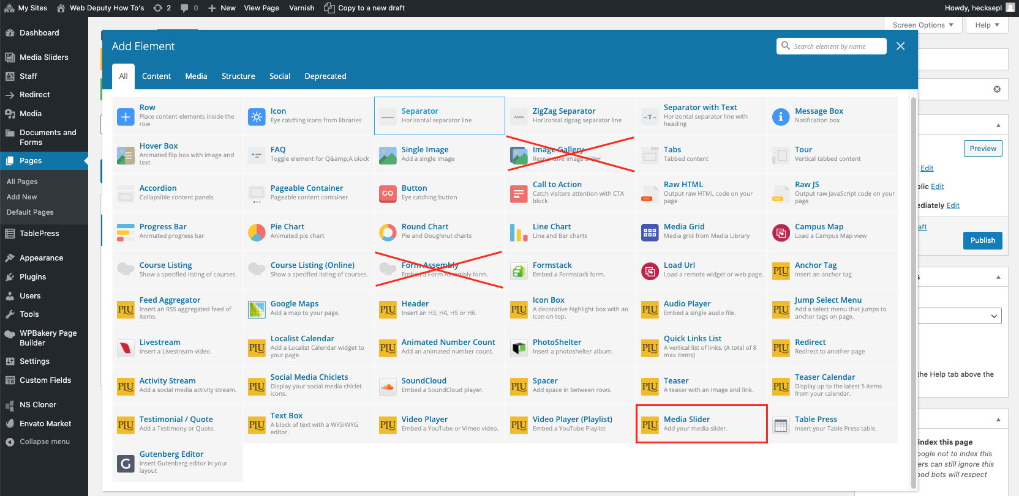Click the Publish button
Viewport: 1019px width, 496px height.
click(982, 240)
